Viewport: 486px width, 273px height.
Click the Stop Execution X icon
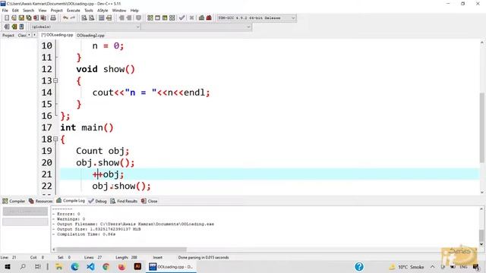coord(191,18)
